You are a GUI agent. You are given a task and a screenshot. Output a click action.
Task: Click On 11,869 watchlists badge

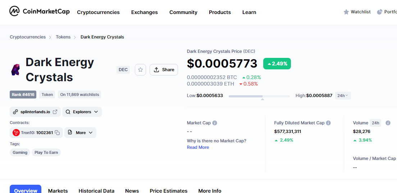click(x=79, y=95)
